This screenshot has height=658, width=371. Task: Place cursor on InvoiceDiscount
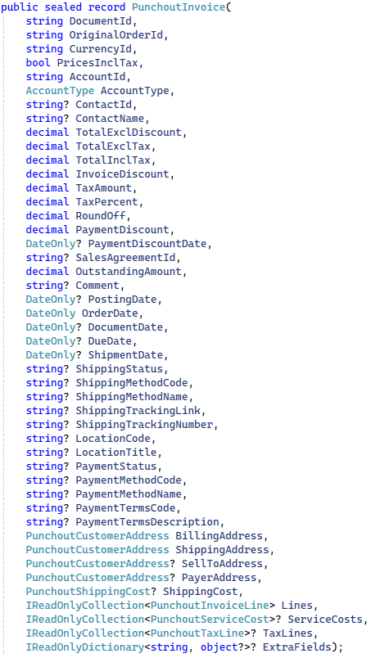[122, 174]
